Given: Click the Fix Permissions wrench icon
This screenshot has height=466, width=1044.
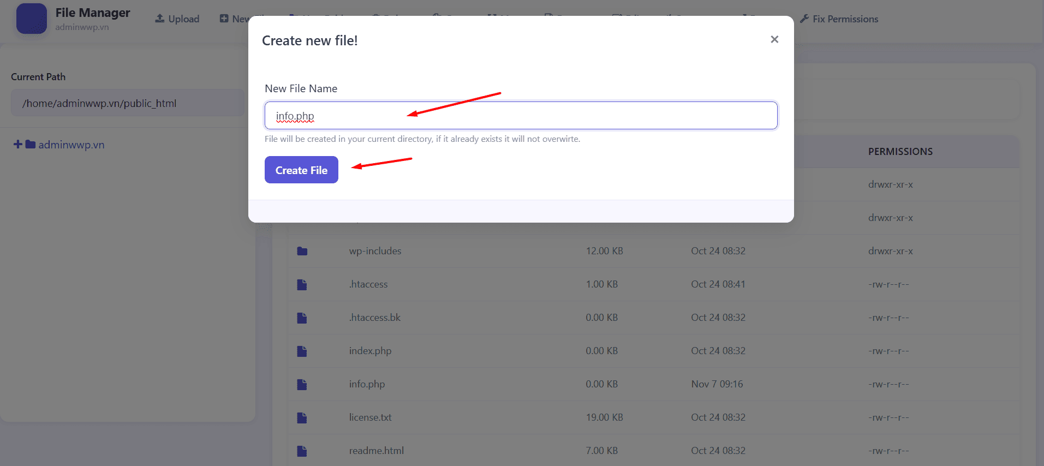Looking at the screenshot, I should (x=804, y=19).
